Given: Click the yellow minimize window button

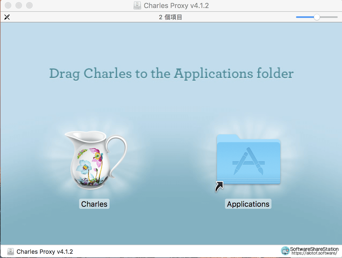Looking at the screenshot, I should [x=19, y=5].
